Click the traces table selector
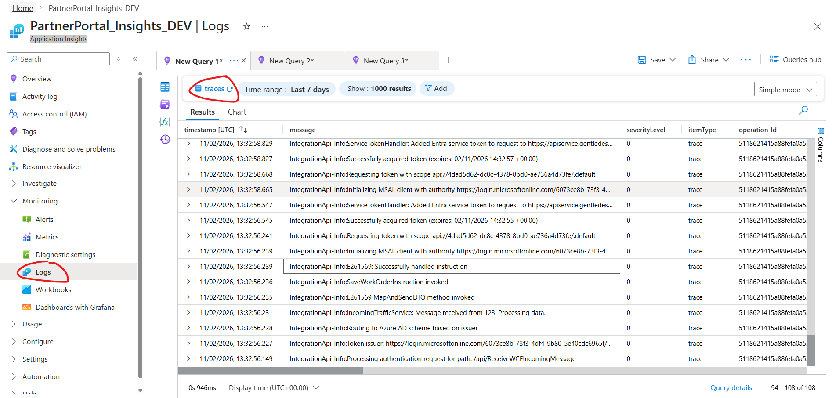 point(214,89)
